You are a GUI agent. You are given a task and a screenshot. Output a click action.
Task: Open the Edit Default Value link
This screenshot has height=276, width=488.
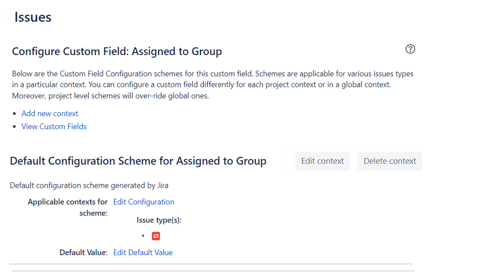pos(143,252)
